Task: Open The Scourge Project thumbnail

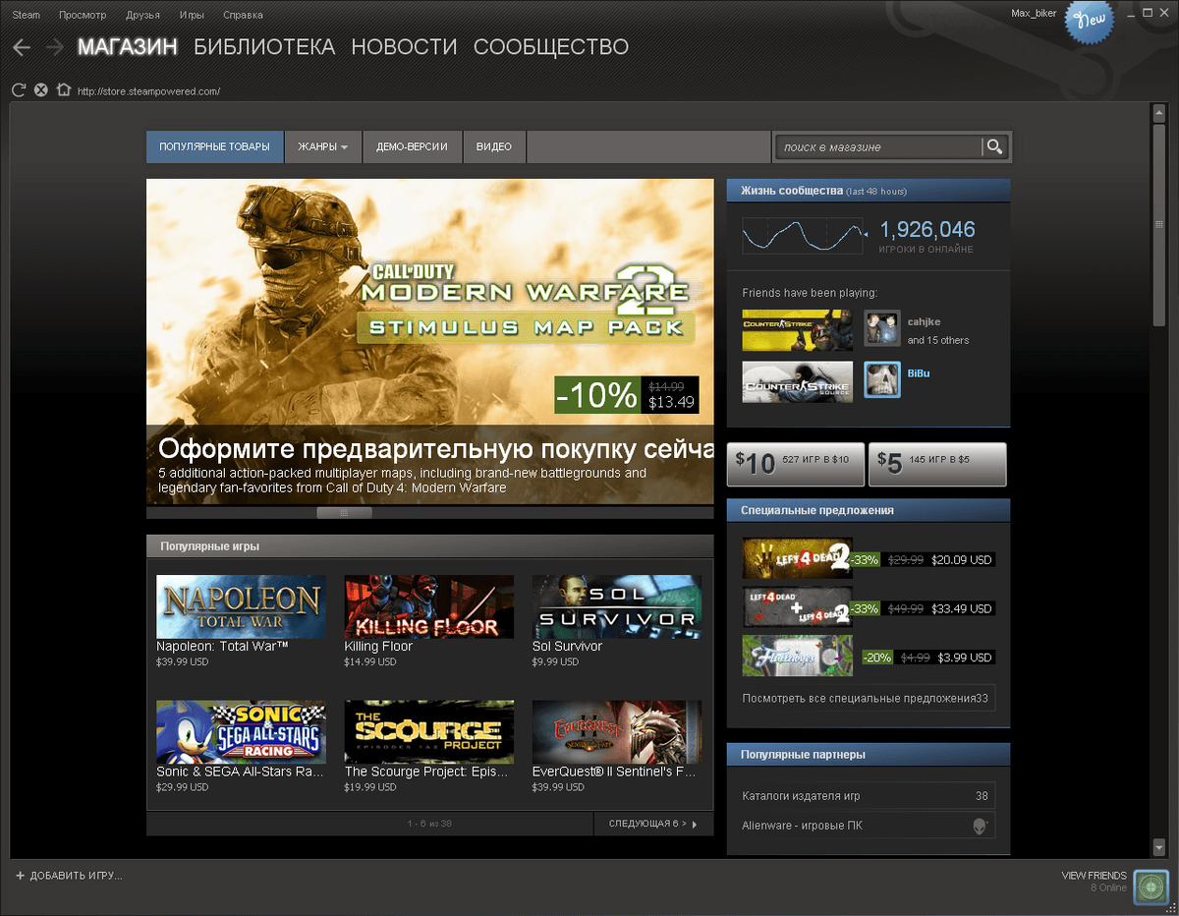Action: coord(429,732)
